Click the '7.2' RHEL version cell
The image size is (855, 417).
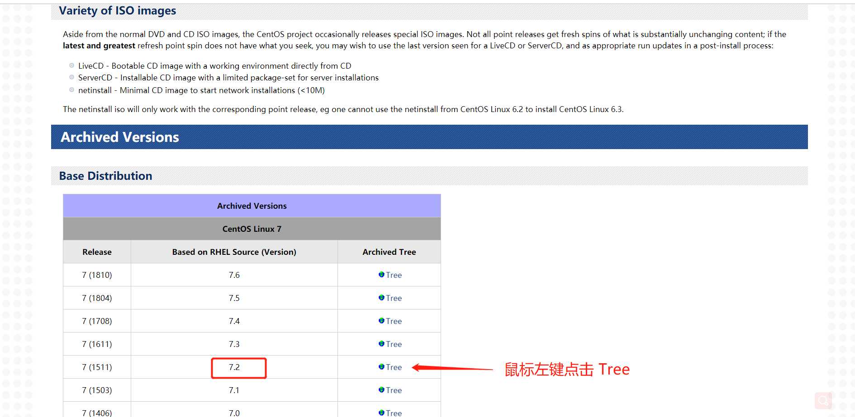tap(234, 367)
